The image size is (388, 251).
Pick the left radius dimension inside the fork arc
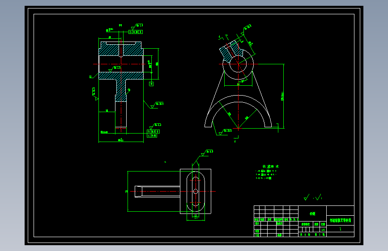pyautogui.click(x=229, y=114)
